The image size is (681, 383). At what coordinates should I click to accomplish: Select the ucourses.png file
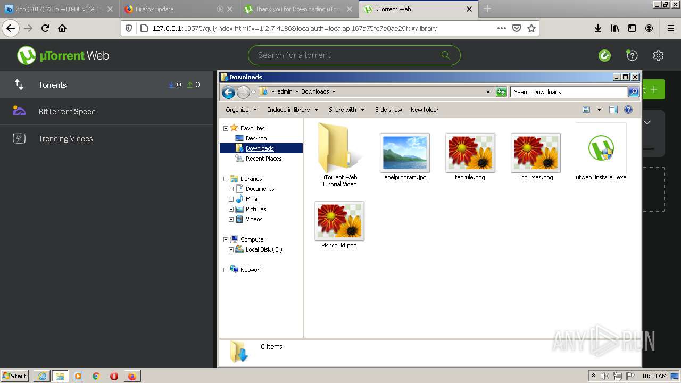(536, 156)
